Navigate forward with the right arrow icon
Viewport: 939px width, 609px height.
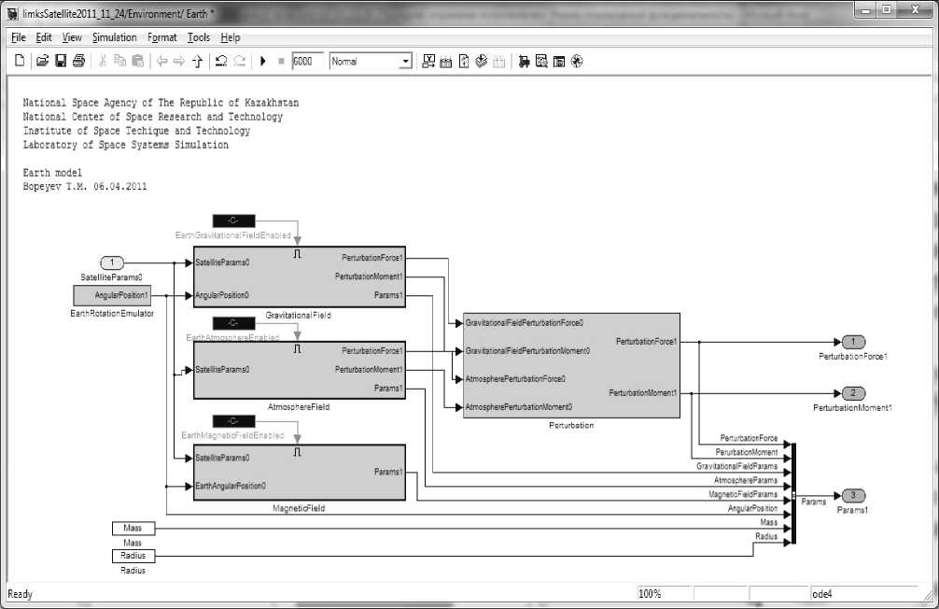(179, 61)
